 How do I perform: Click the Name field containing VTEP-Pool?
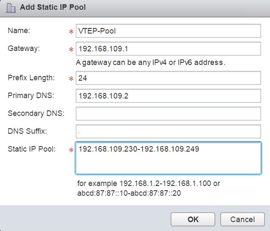(168, 31)
